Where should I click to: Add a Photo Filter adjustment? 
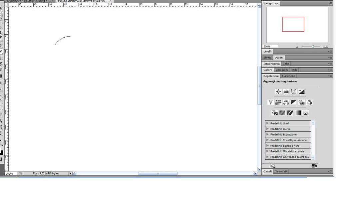(x=301, y=102)
